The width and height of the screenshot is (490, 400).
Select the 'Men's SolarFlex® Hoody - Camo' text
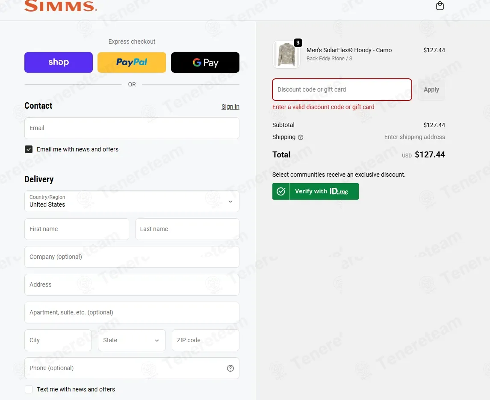[x=349, y=50]
